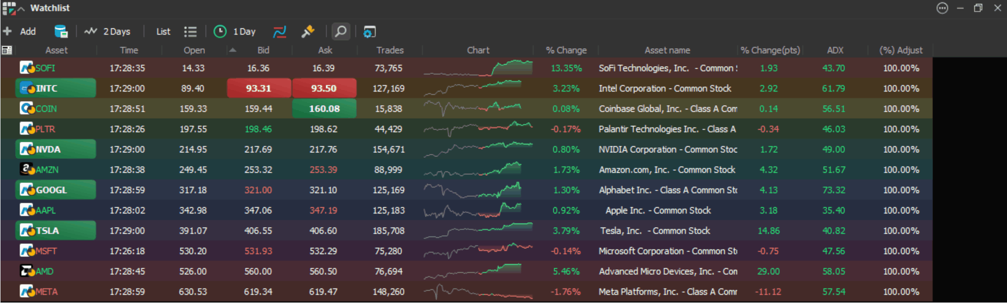Click the red INTC bid 93.31
Image resolution: width=1007 pixels, height=303 pixels.
coord(259,88)
